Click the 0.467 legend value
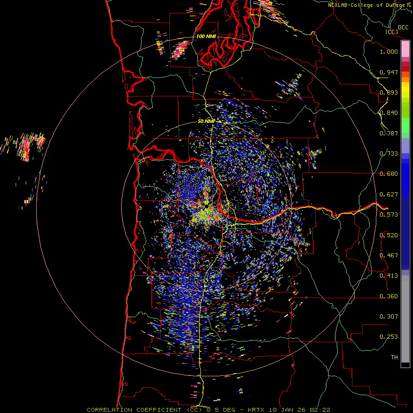The width and height of the screenshot is (413, 413). 389,256
